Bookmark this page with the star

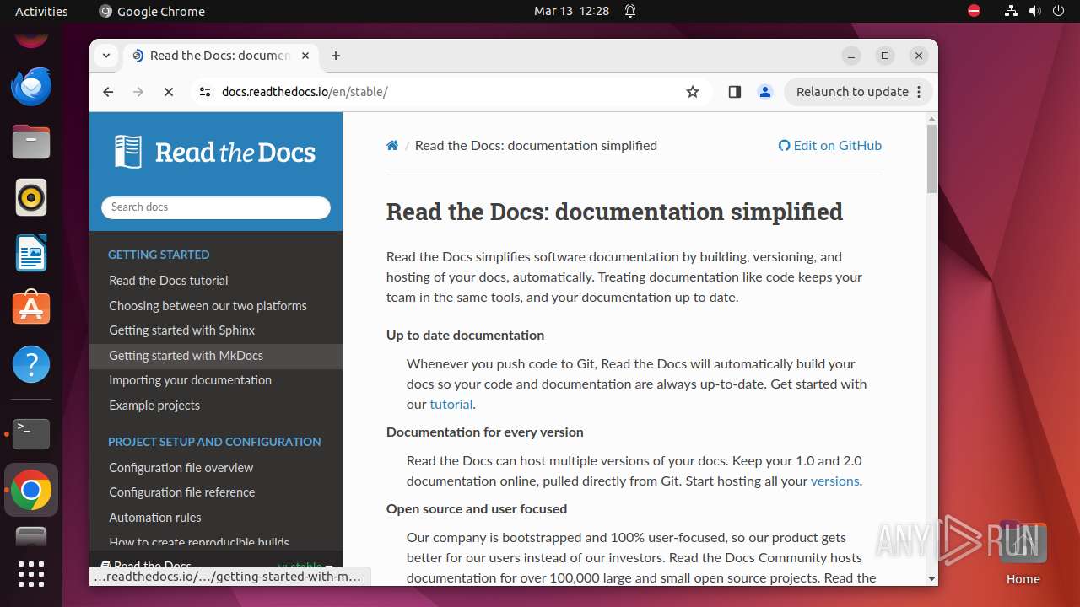(x=693, y=92)
